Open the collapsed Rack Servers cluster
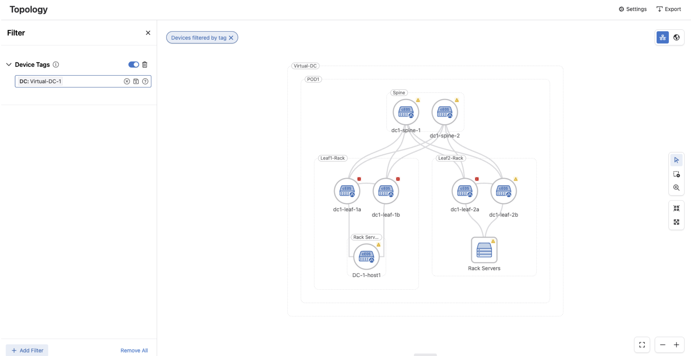691x356 pixels. click(484, 250)
